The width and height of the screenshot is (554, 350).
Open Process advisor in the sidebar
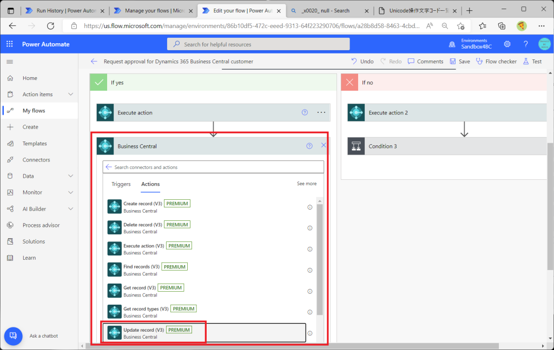(41, 225)
